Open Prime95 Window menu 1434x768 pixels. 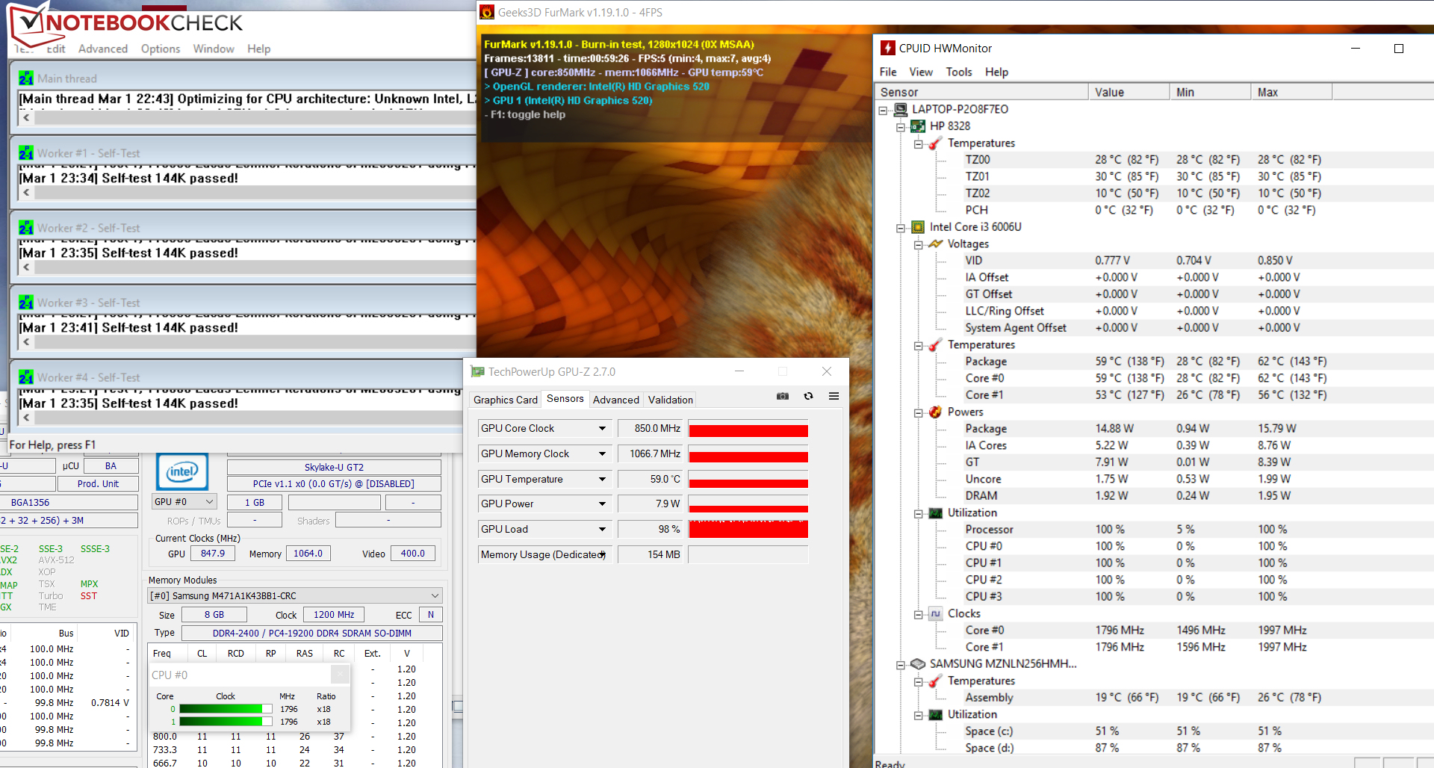pos(214,49)
